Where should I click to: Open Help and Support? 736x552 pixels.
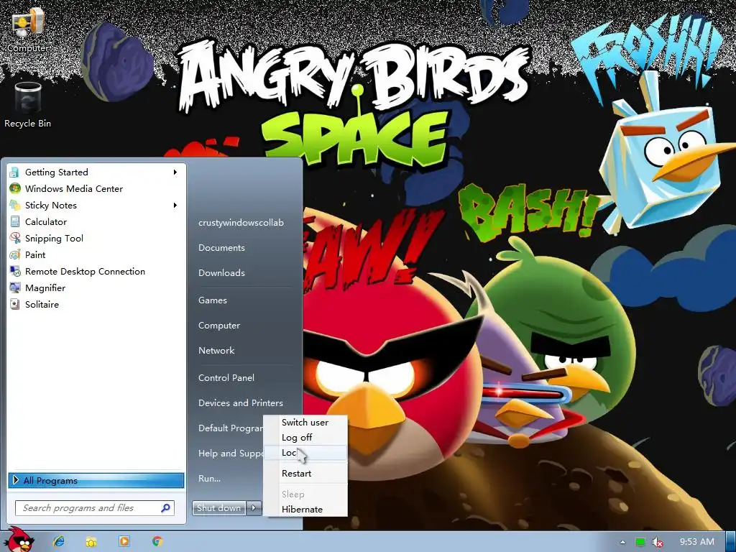229,454
